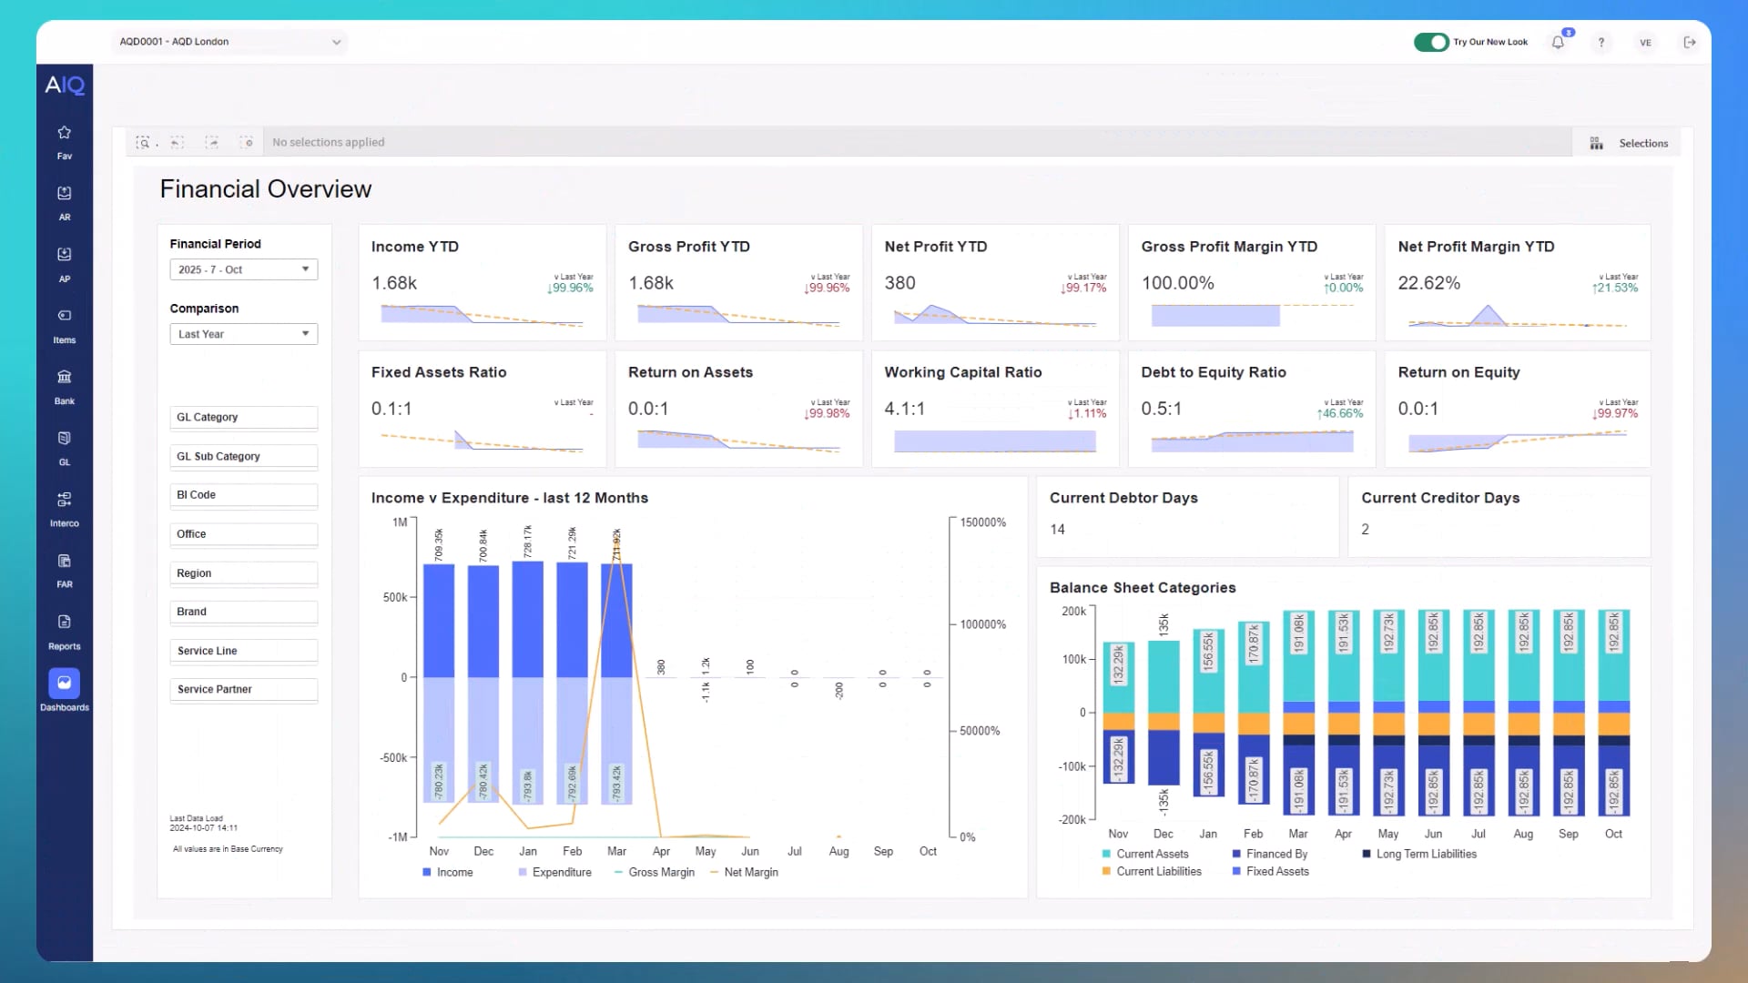Click the clear all selections icon
This screenshot has height=983, width=1748.
[x=247, y=142]
